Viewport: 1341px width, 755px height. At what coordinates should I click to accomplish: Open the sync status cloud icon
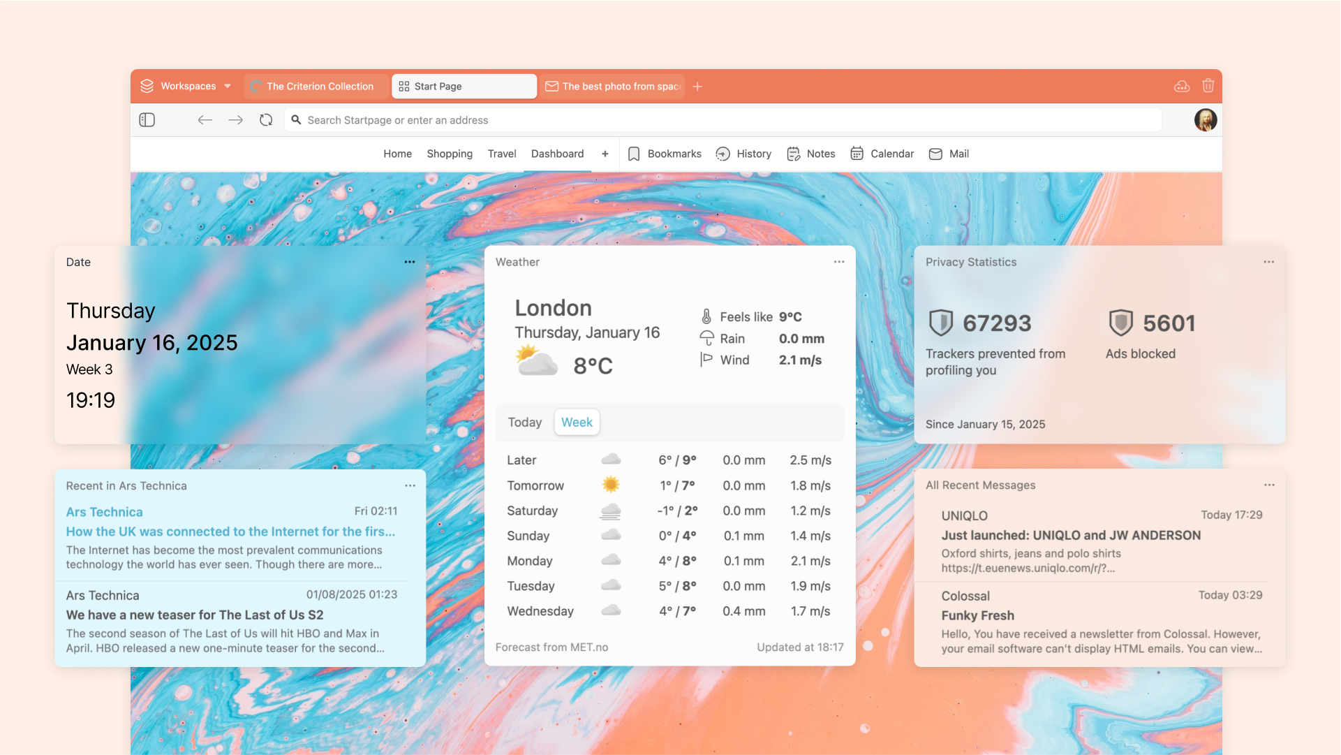coord(1182,86)
